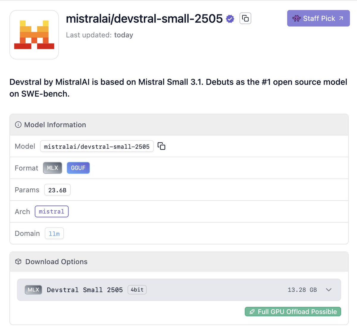The width and height of the screenshot is (357, 331).
Task: Open the llm domain tag
Action: tap(54, 233)
